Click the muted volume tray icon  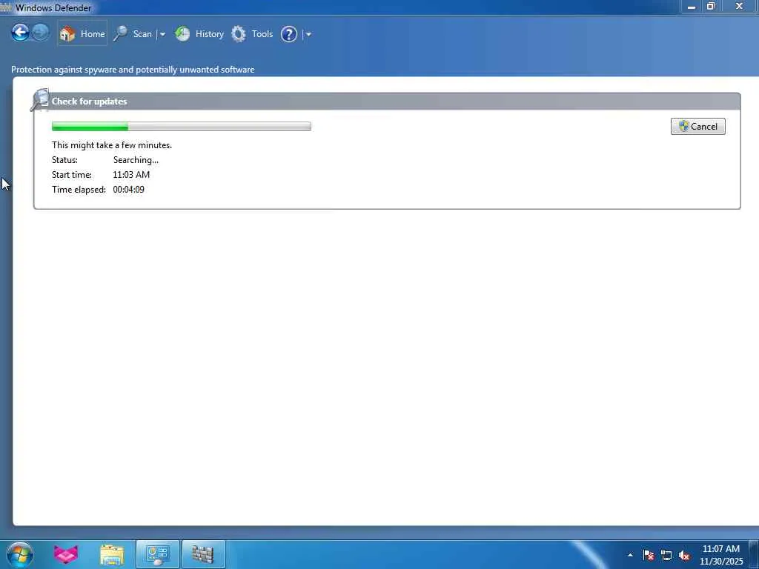click(x=684, y=556)
